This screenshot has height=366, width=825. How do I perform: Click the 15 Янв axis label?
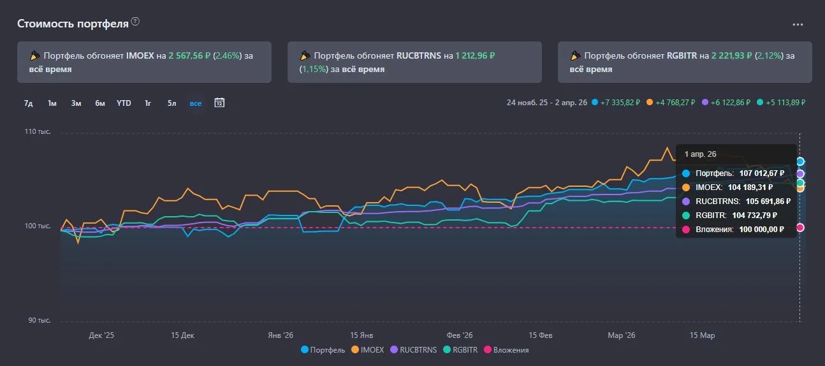(362, 335)
